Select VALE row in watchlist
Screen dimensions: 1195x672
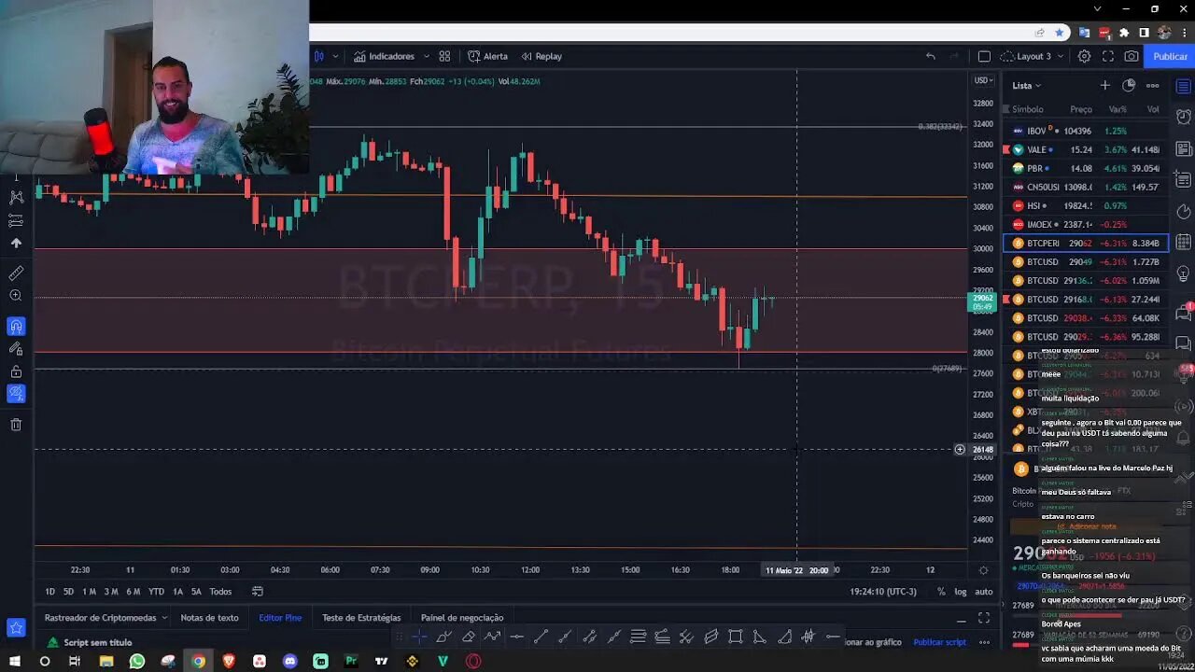coord(1086,149)
